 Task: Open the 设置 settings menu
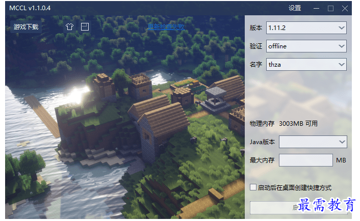pyautogui.click(x=295, y=8)
